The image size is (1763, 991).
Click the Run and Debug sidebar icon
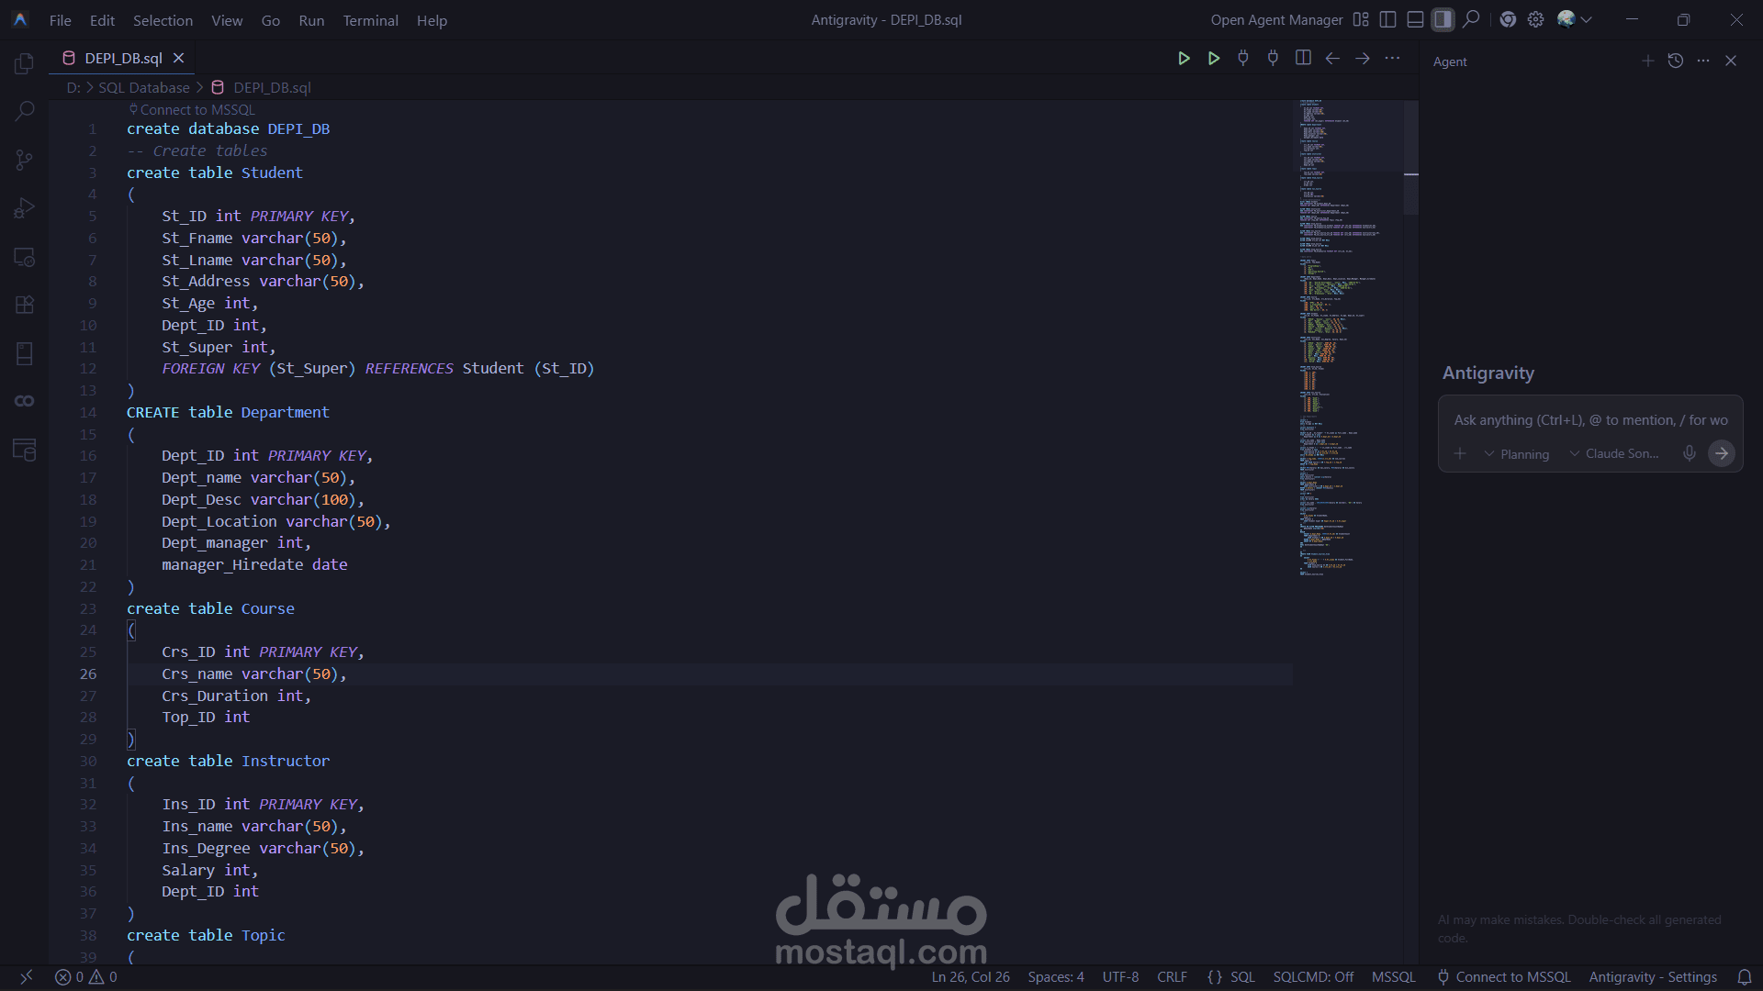coord(25,208)
